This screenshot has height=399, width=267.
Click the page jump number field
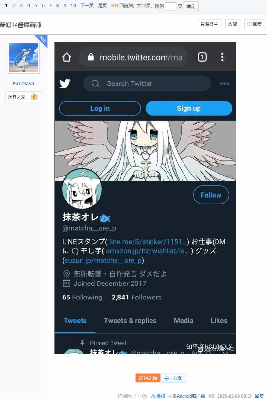pos(170,6)
